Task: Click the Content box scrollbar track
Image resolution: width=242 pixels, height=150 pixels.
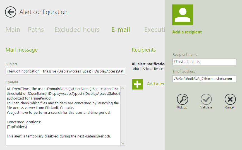Action: point(123,116)
